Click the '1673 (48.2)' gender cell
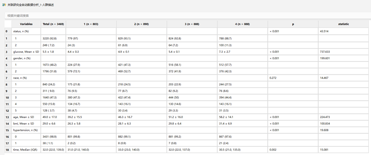Screen dimensions: 371x155 coord(53,65)
